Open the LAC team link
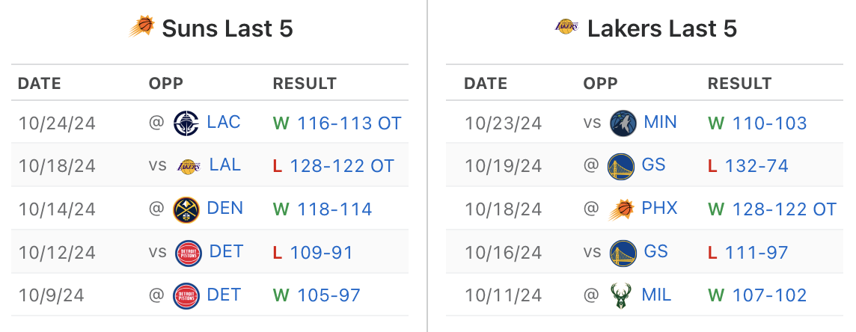Image resolution: width=856 pixels, height=332 pixels. [x=224, y=122]
